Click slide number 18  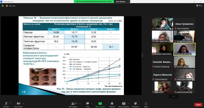tap(23, 92)
